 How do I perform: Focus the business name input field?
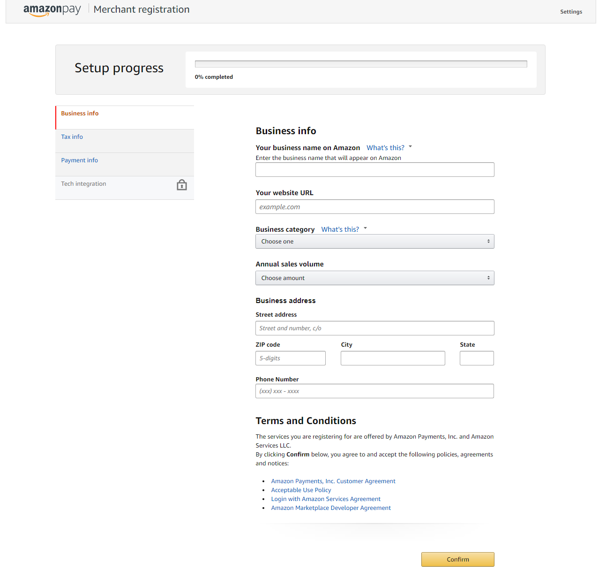point(375,169)
